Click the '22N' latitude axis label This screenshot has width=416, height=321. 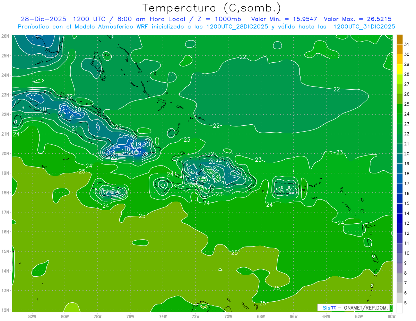(5, 114)
